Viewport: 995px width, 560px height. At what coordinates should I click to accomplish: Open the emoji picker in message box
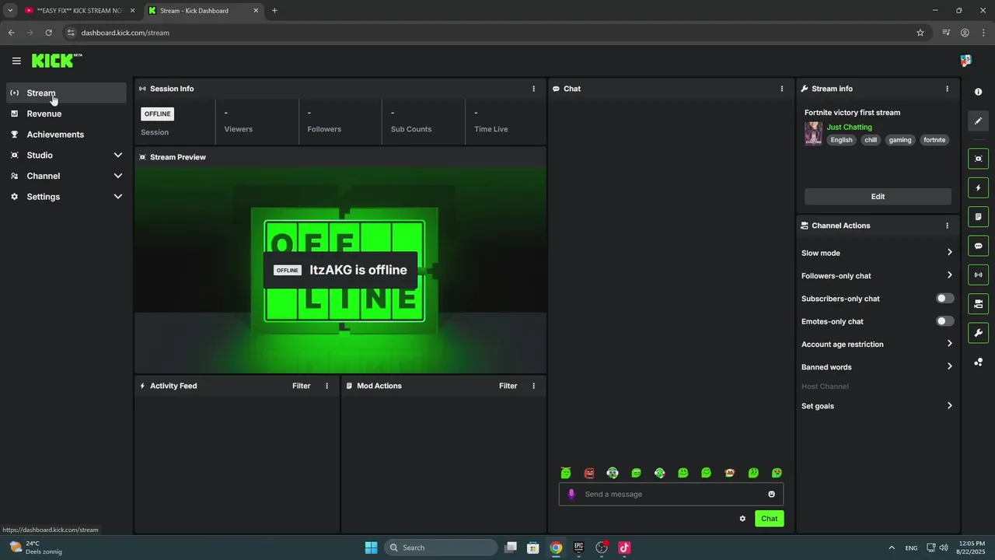click(771, 494)
